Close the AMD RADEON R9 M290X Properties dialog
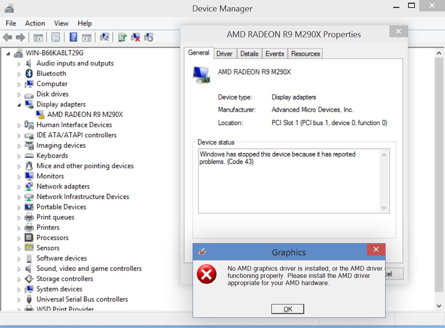Screen dimensions: 445x328 399,31
